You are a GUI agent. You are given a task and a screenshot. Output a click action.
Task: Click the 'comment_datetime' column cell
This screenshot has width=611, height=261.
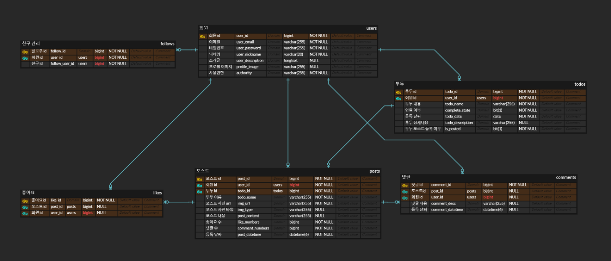(x=447, y=210)
